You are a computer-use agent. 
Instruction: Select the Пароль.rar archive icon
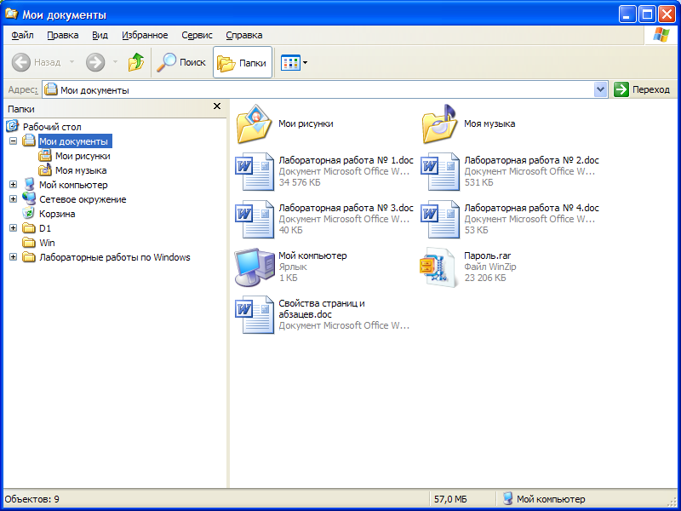[439, 267]
